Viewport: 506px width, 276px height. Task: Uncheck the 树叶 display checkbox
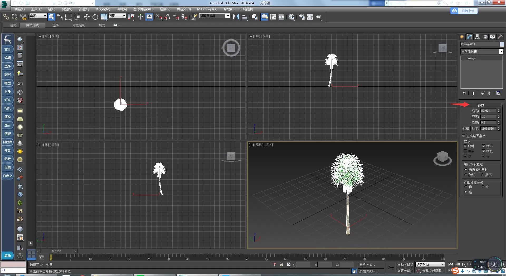pyautogui.click(x=465, y=146)
